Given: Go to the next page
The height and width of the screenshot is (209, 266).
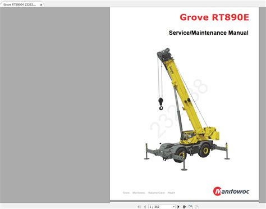Looking at the screenshot, I should point(178,207).
